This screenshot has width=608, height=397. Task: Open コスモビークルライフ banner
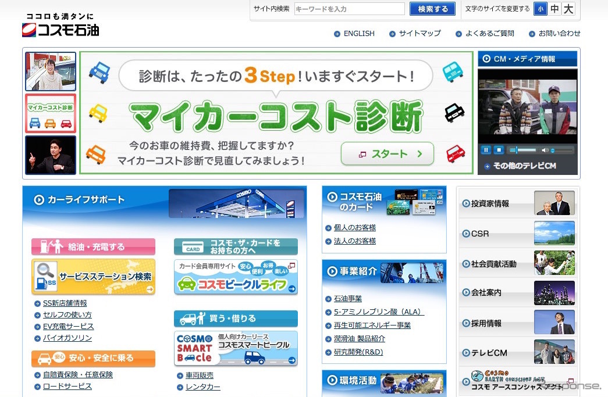pyautogui.click(x=236, y=277)
